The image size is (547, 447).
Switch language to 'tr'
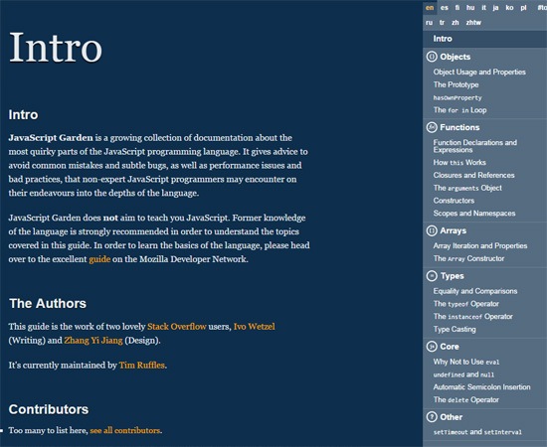[x=442, y=23]
